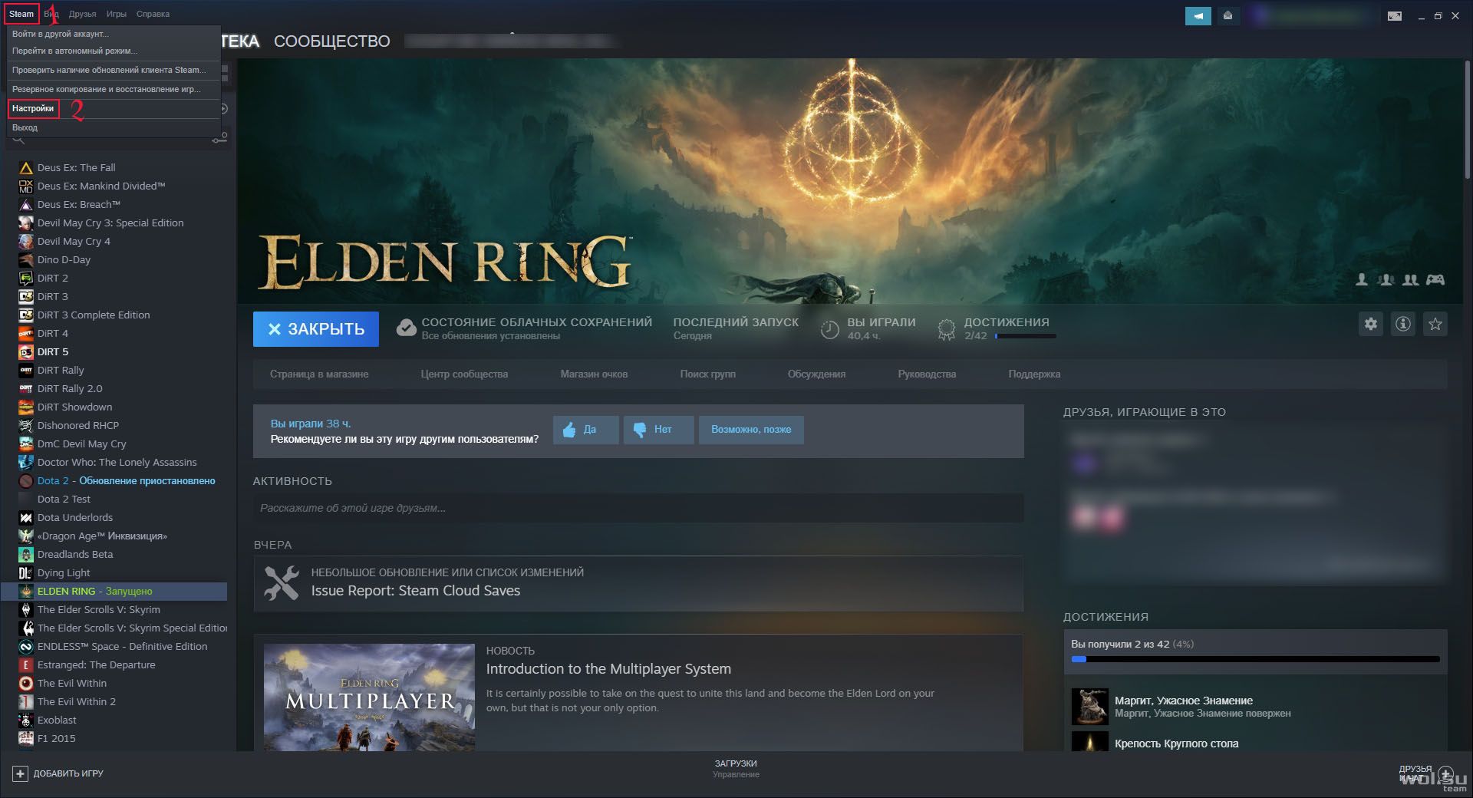Choose Выход in the Steam menu
The width and height of the screenshot is (1473, 798).
coord(25,127)
